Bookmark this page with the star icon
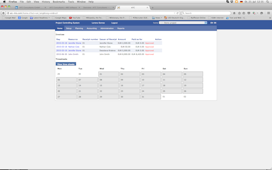Viewport: 272px width, 170px height. point(239,13)
